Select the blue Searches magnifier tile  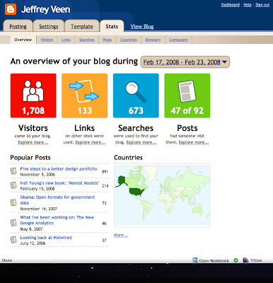click(136, 96)
